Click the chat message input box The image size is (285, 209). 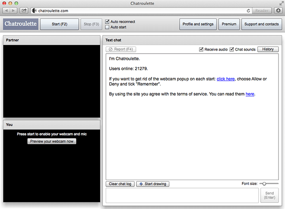point(182,196)
